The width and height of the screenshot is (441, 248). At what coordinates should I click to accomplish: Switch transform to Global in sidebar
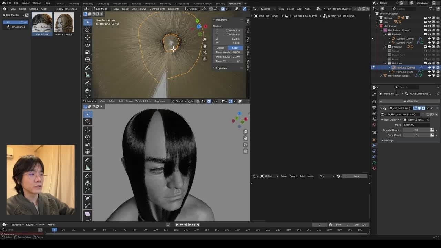tap(220, 48)
